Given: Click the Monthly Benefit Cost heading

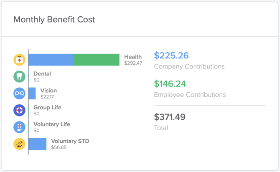Looking at the screenshot, I should coord(54,20).
